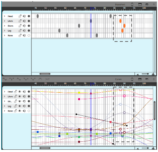Click the Dopesheet zoom slider arrow
The image size is (158, 152).
[145, 74]
